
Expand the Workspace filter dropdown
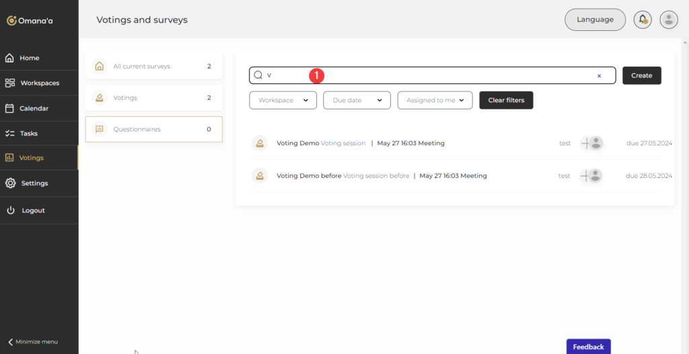283,100
